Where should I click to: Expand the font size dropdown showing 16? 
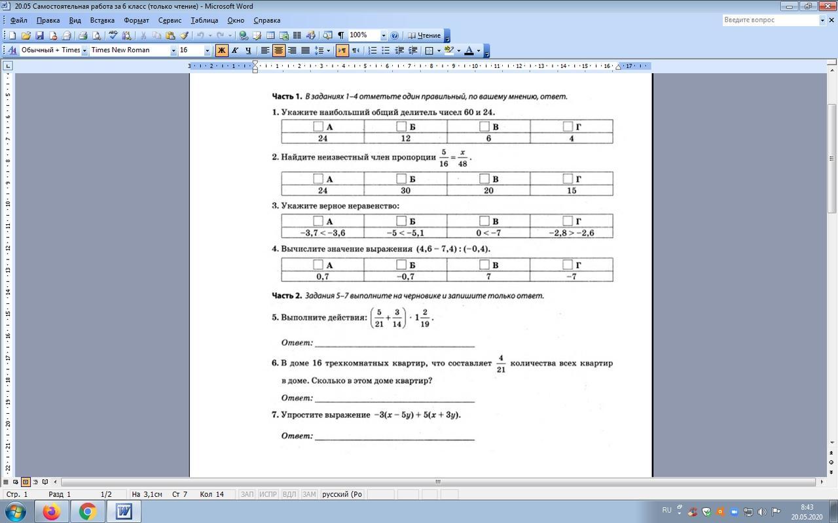click(x=208, y=50)
